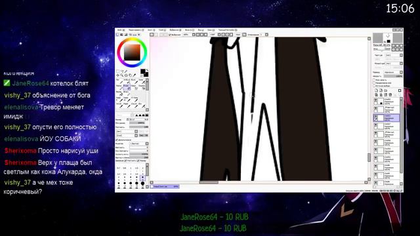Click the foreground black color swatch
This screenshot has height=236, width=420.
143,71
